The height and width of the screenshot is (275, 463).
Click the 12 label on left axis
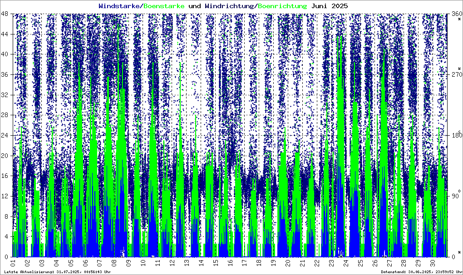click(5, 196)
